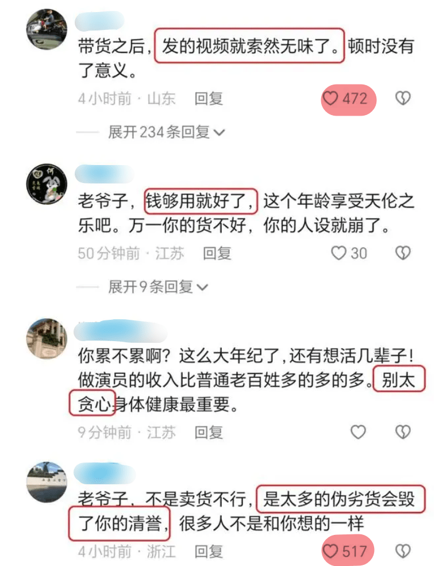Reply to the 山东 comment via 回复
439x566 pixels.
coord(209,98)
